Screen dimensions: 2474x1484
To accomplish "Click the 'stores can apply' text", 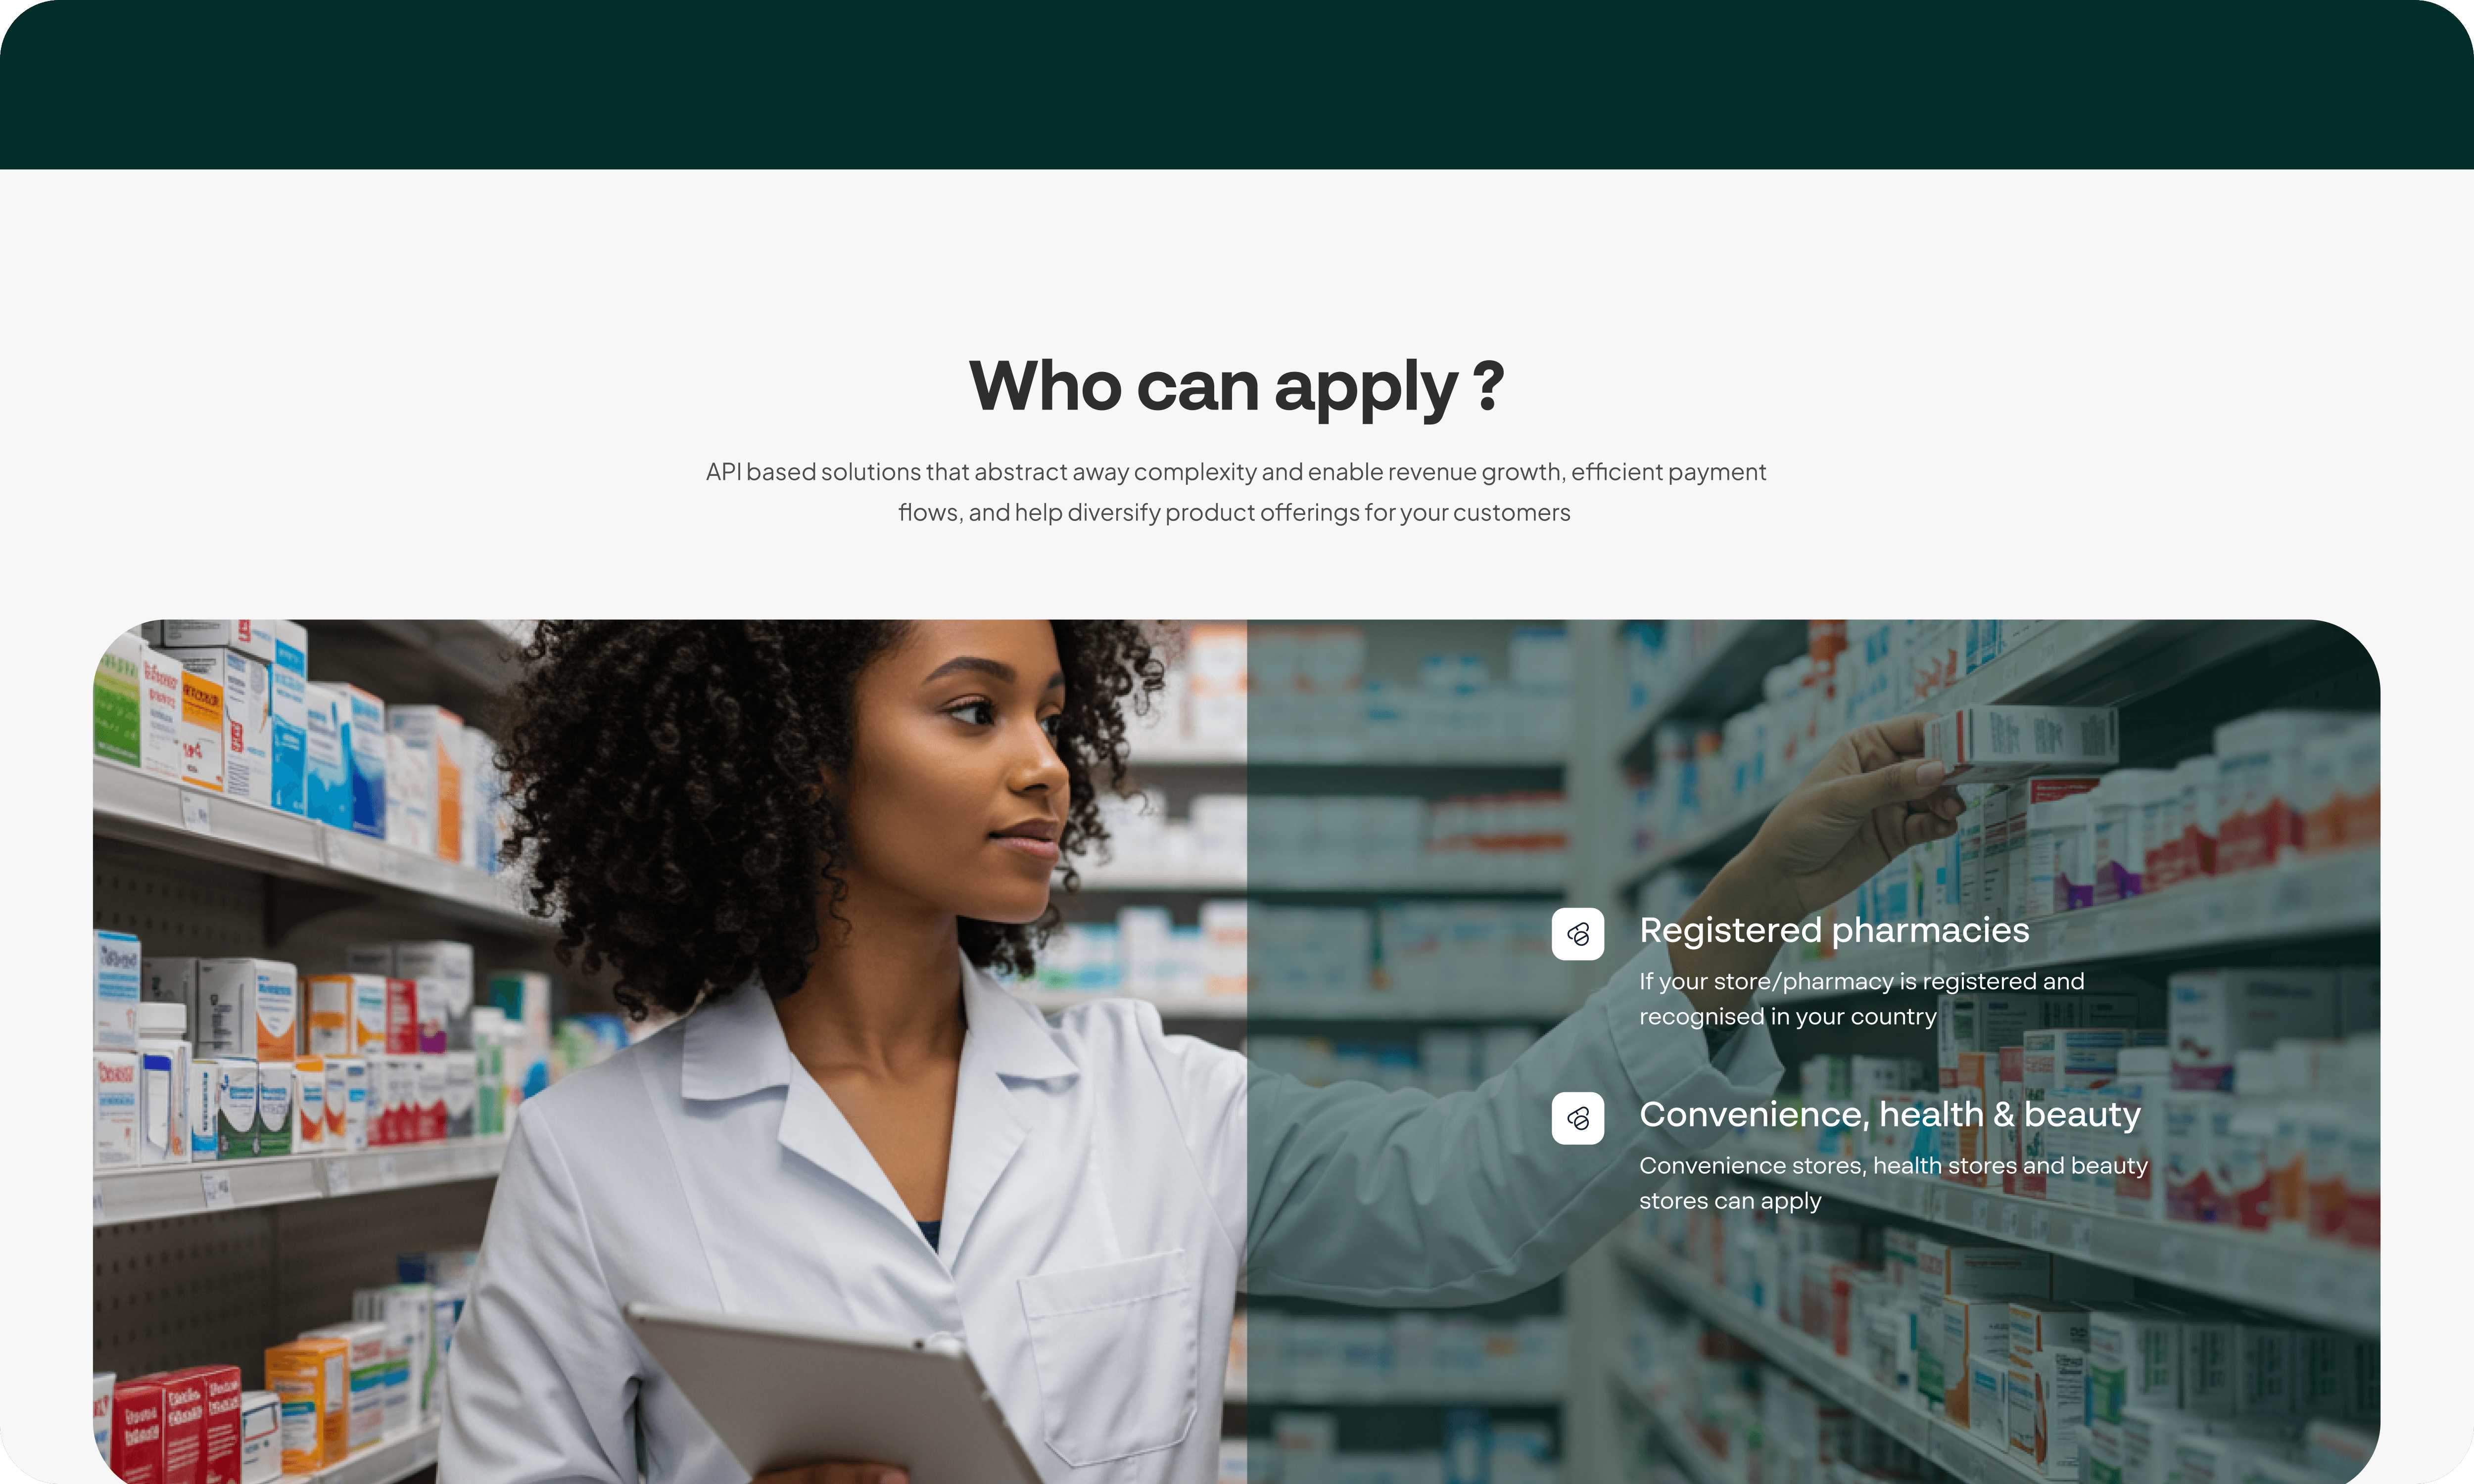I will point(1730,1201).
